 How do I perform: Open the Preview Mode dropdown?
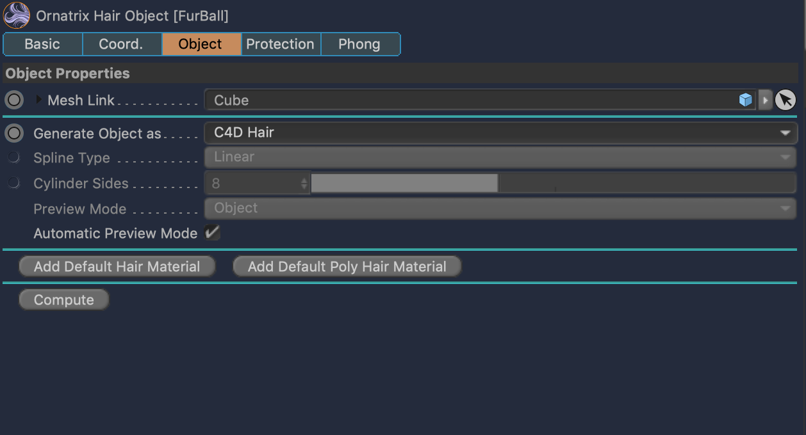pos(500,209)
